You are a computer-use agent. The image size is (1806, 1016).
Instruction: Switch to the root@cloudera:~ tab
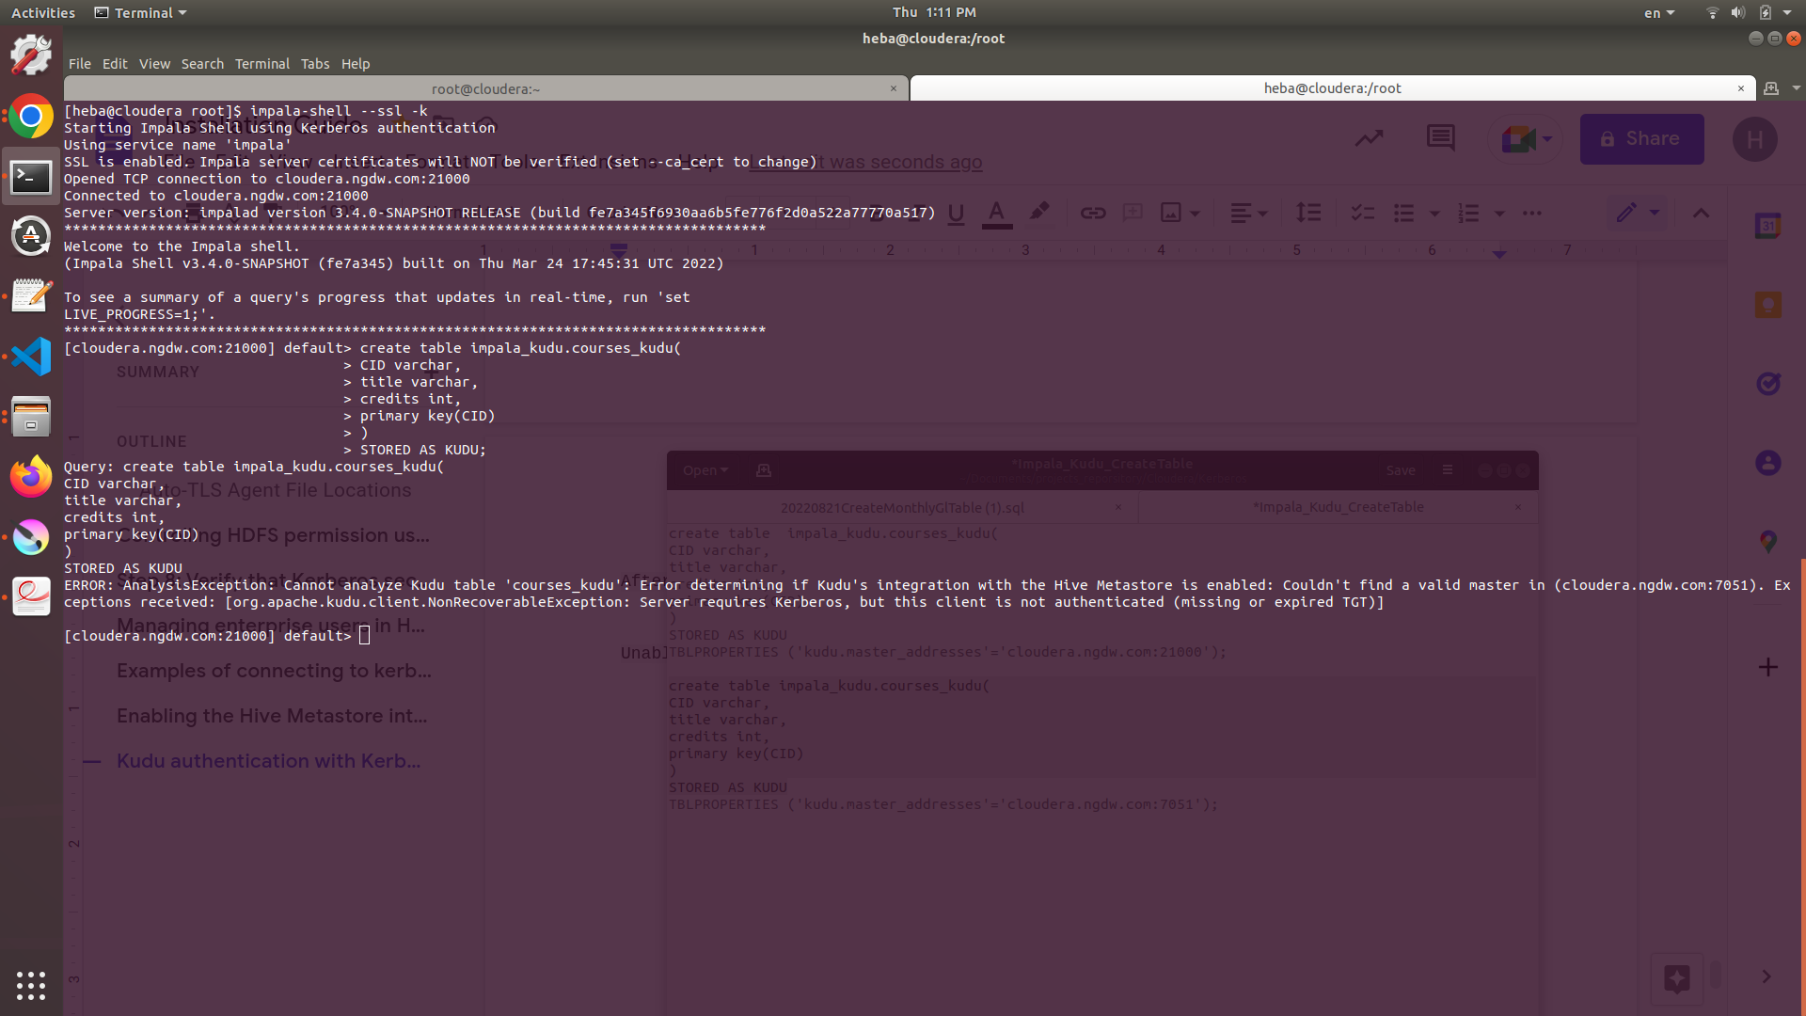[x=485, y=88]
